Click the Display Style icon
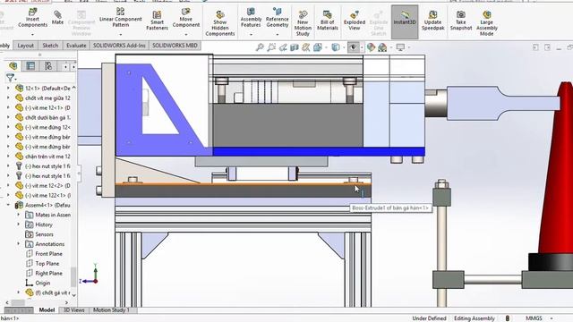The width and height of the screenshot is (573, 322). (x=335, y=47)
